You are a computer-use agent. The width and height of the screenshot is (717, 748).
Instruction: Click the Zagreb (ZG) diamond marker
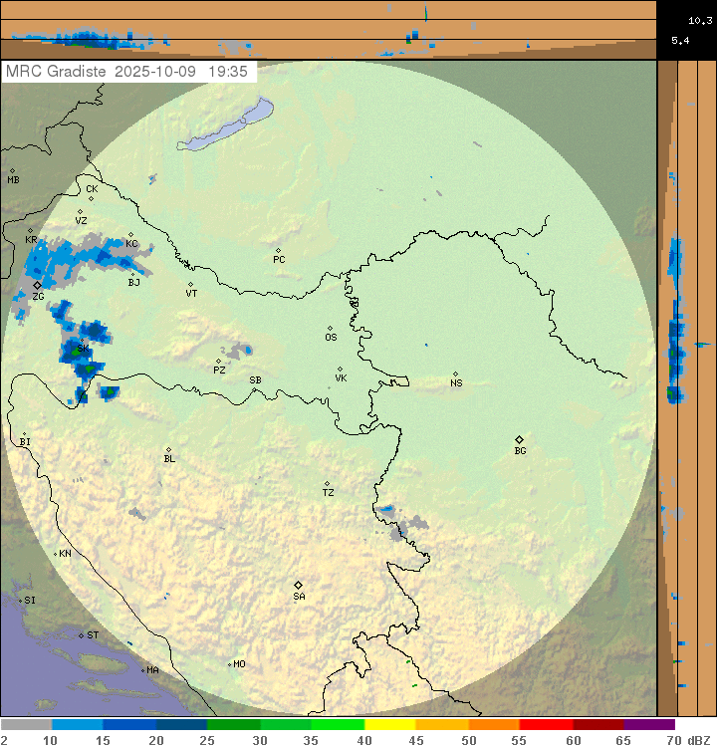(x=37, y=286)
